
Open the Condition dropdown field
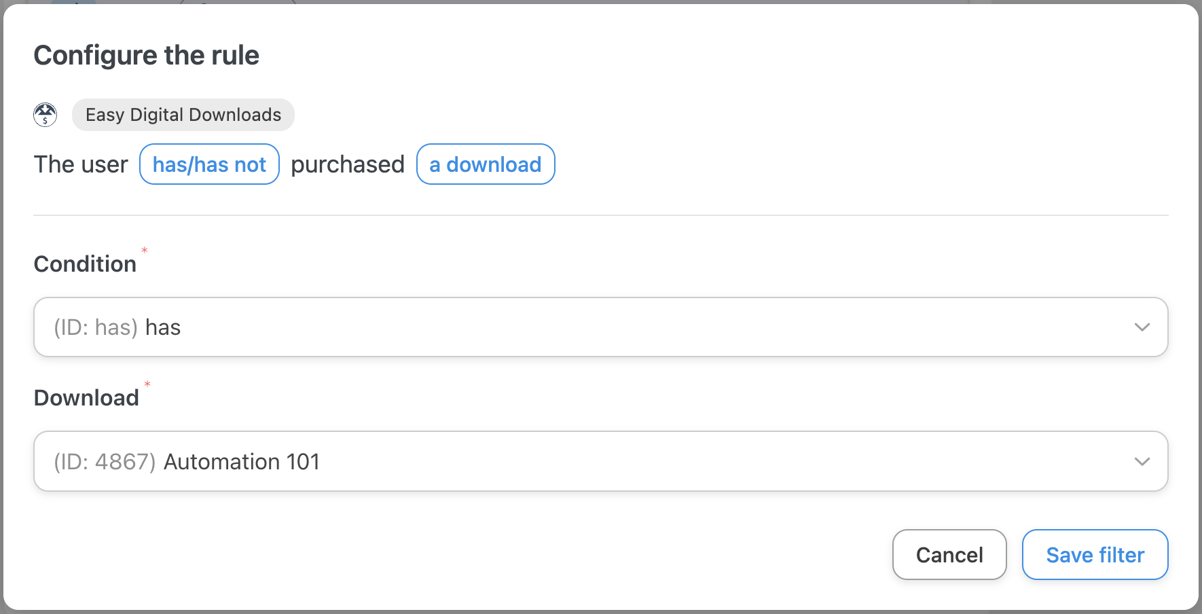[584, 327]
